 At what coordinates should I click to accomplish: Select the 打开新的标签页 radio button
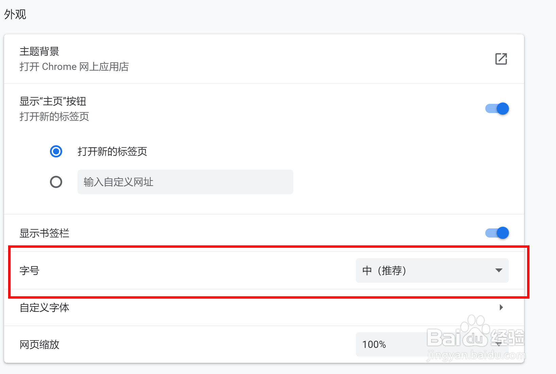[x=56, y=151]
